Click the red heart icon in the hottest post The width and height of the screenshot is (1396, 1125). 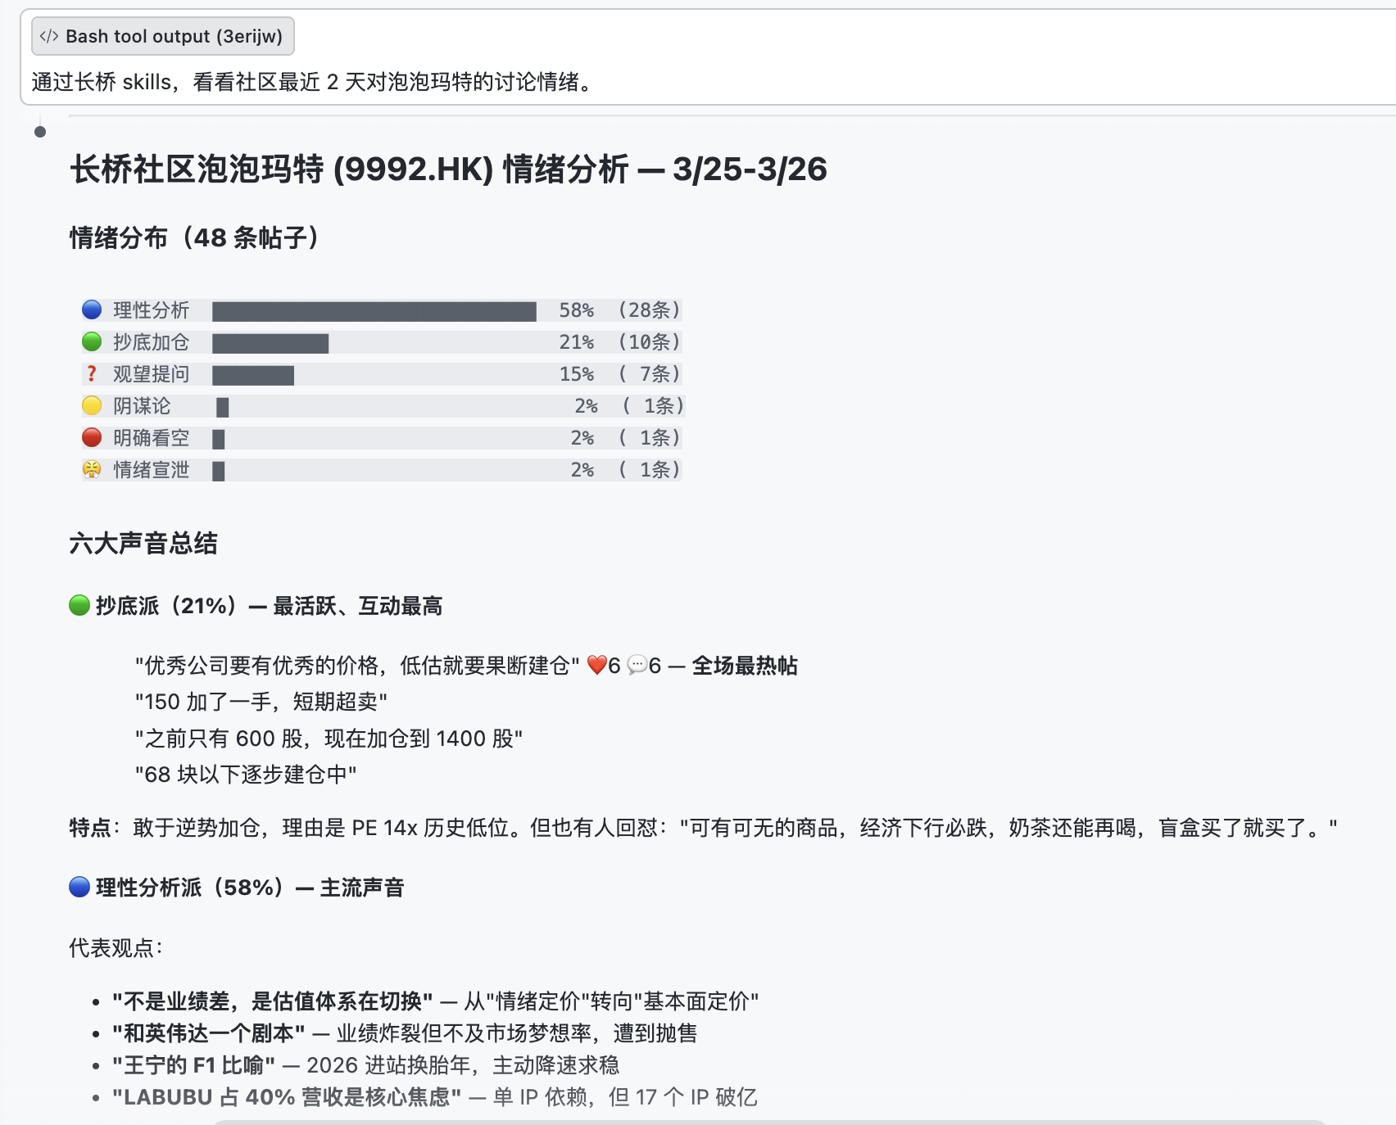click(597, 666)
